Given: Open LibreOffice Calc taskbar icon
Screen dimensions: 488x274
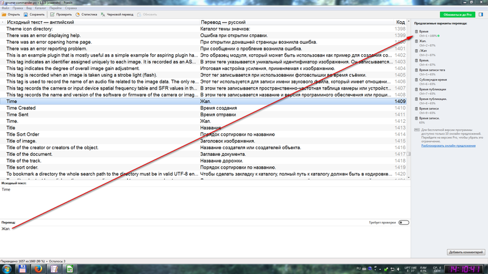Looking at the screenshot, I should [x=70, y=269].
